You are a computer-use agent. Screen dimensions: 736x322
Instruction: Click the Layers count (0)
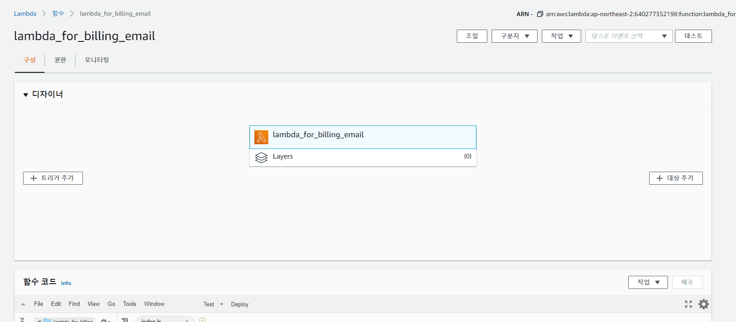468,156
